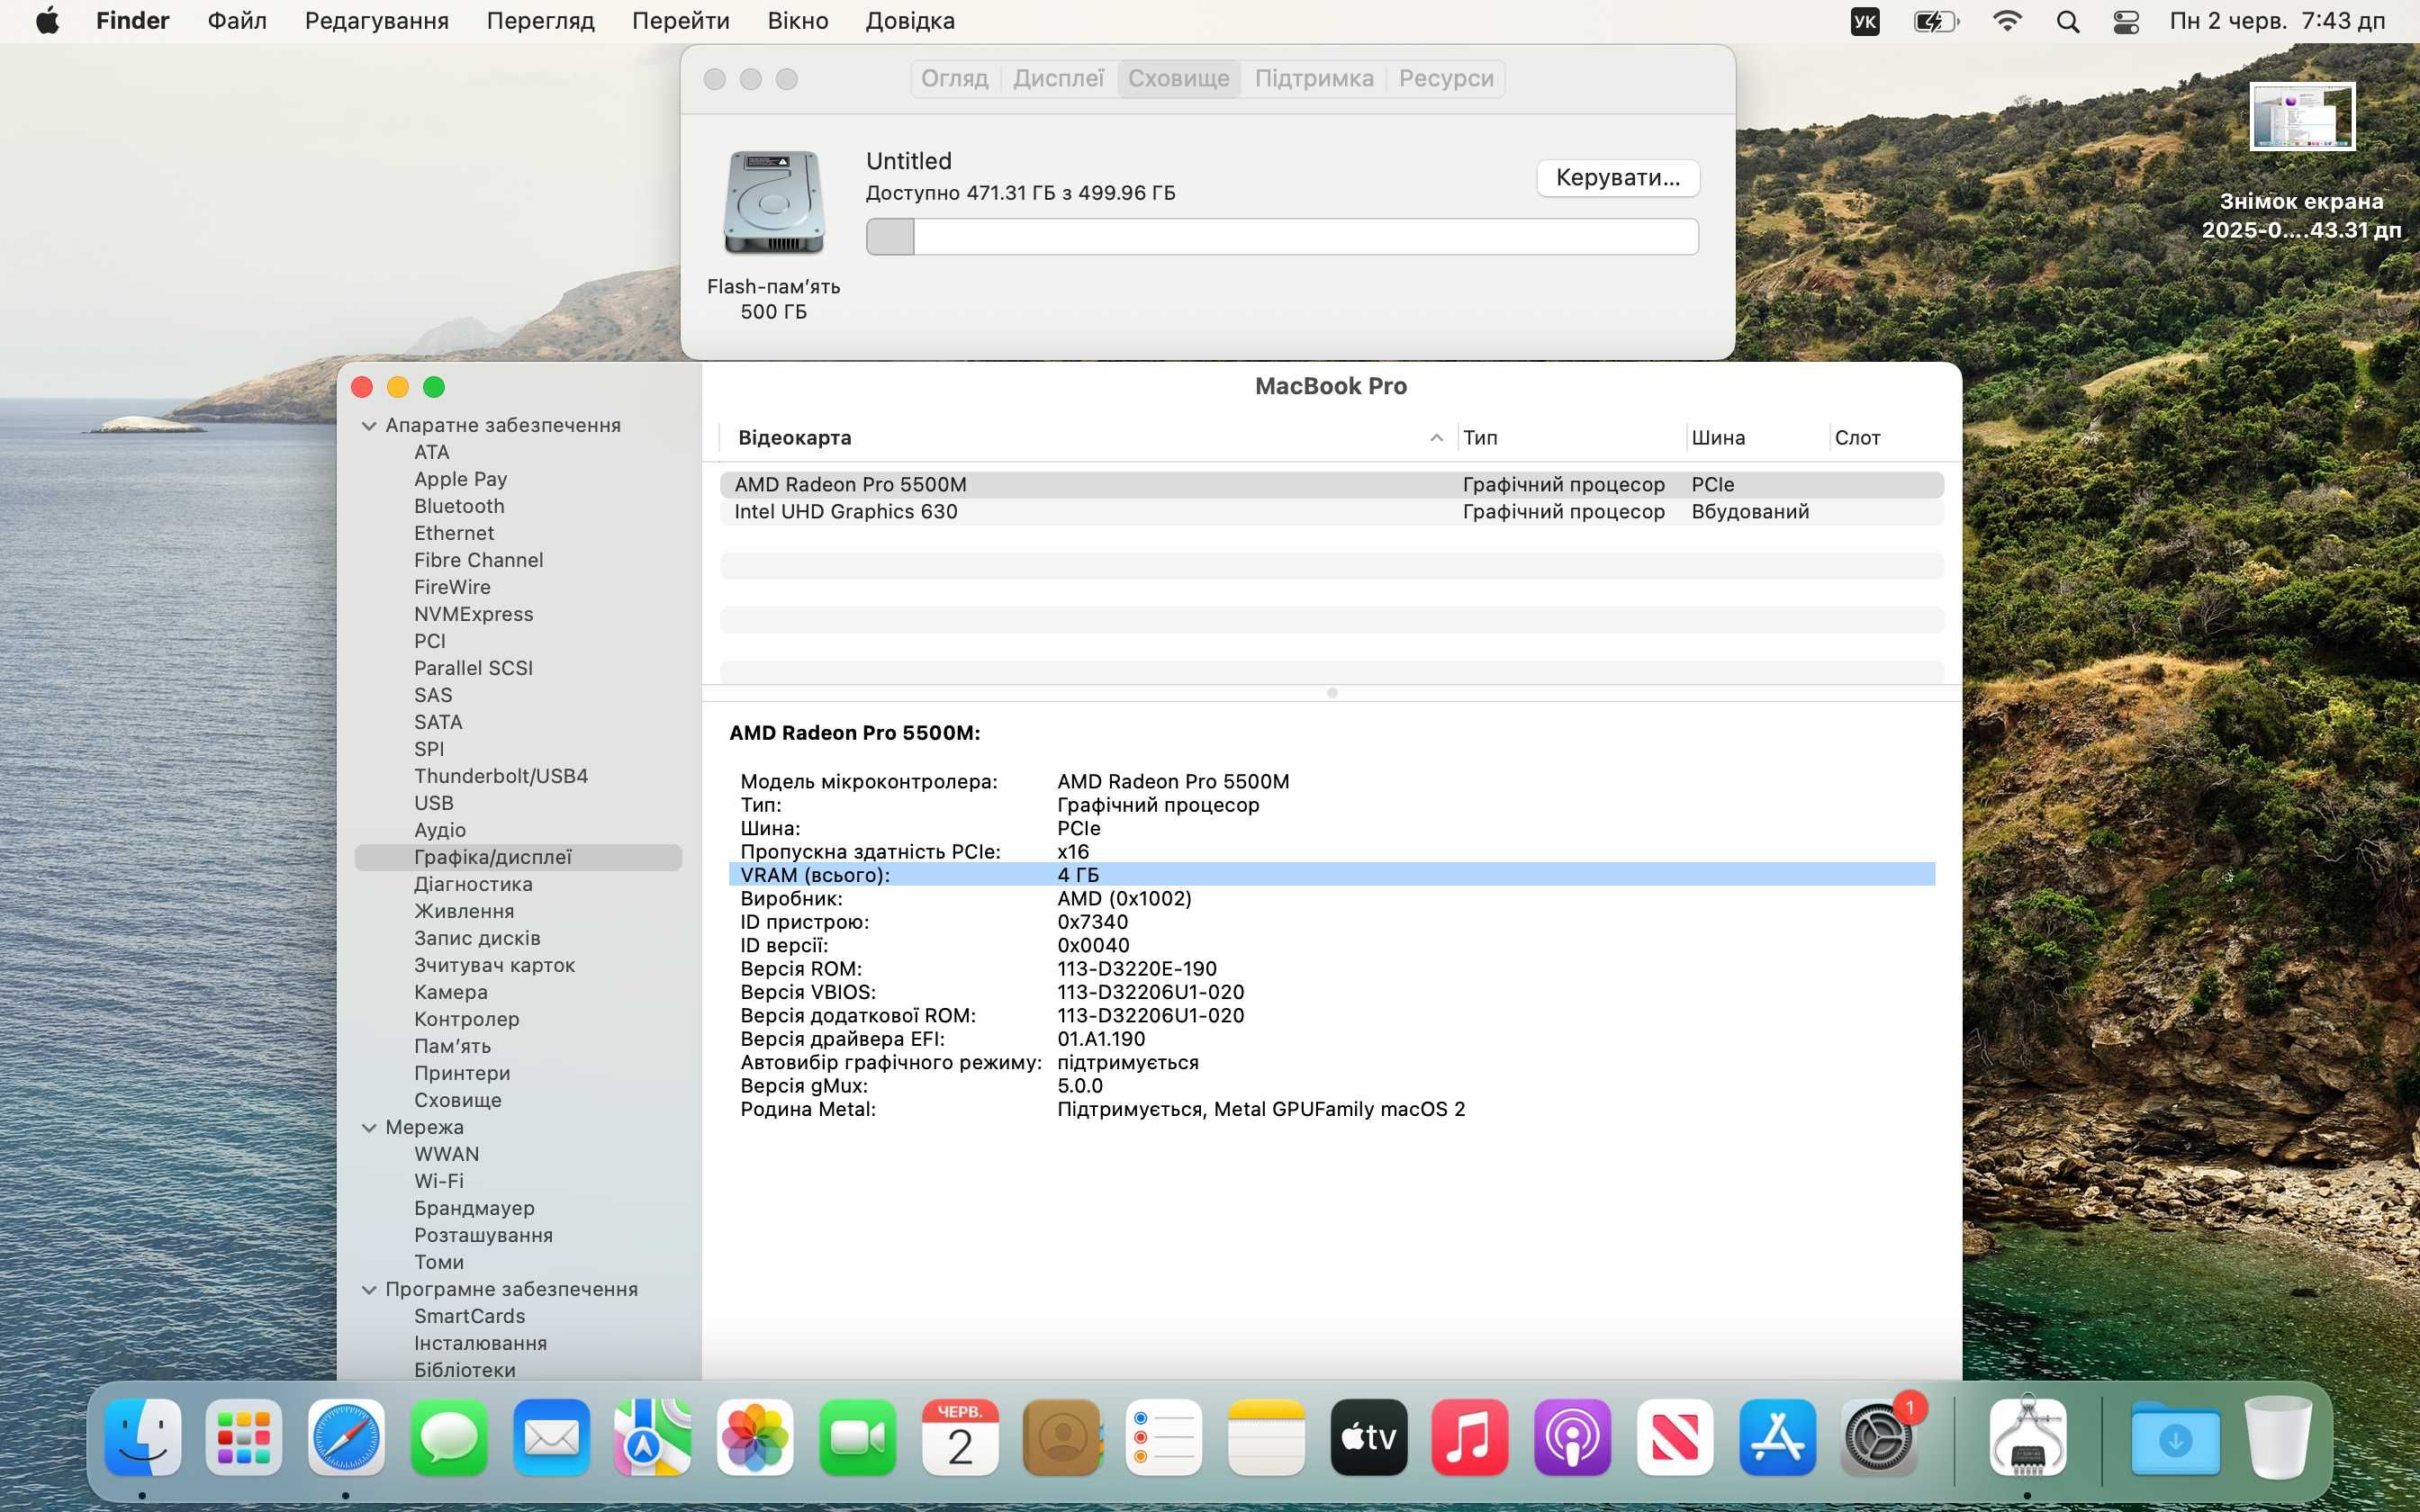The image size is (2420, 1512).
Task: Select the Intel UHD Graphics 630 row
Action: (x=1332, y=512)
